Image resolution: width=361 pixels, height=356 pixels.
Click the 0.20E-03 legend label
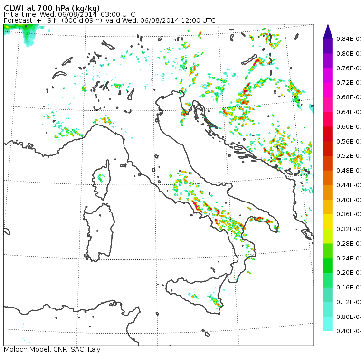click(349, 273)
